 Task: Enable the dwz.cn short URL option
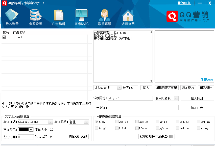coord(137,122)
